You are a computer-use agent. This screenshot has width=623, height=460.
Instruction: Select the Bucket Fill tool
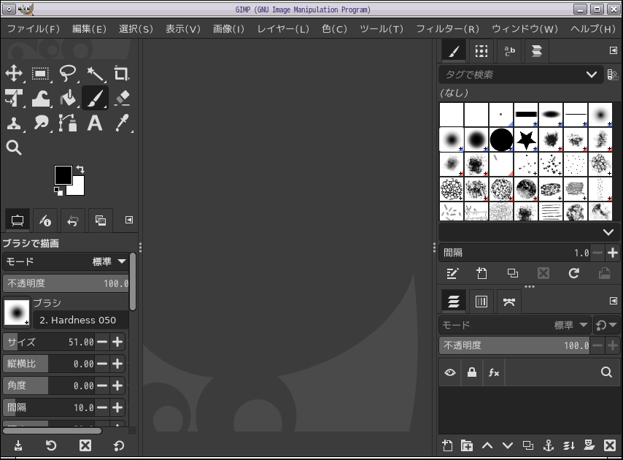tap(68, 98)
